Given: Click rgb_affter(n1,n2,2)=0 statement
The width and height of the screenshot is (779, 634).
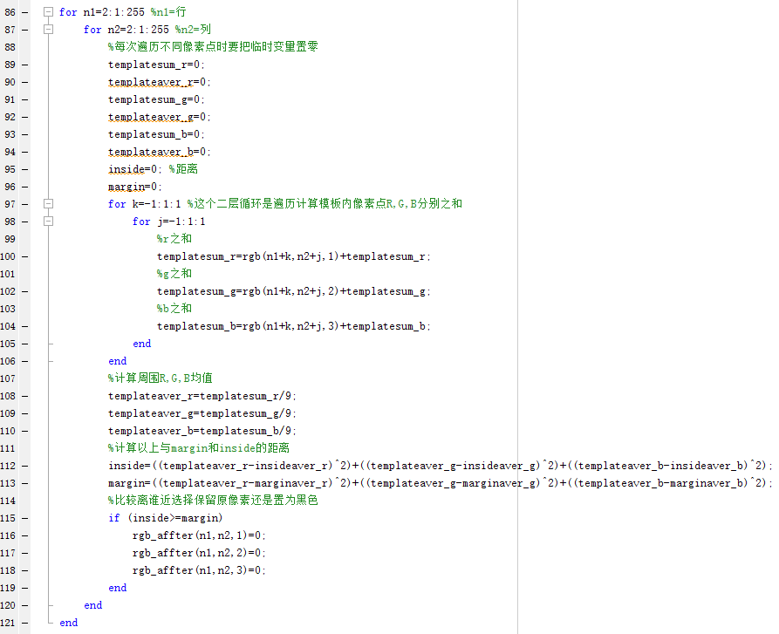Looking at the screenshot, I should [199, 553].
